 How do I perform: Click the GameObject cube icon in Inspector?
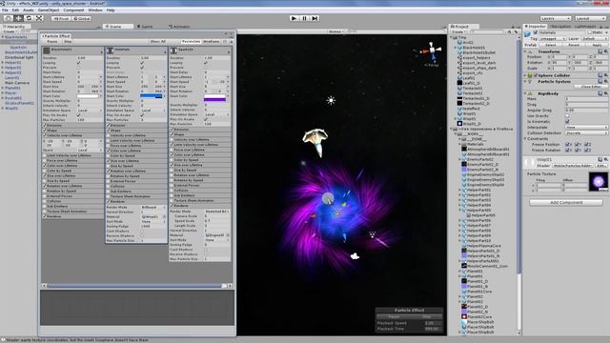tap(527, 34)
